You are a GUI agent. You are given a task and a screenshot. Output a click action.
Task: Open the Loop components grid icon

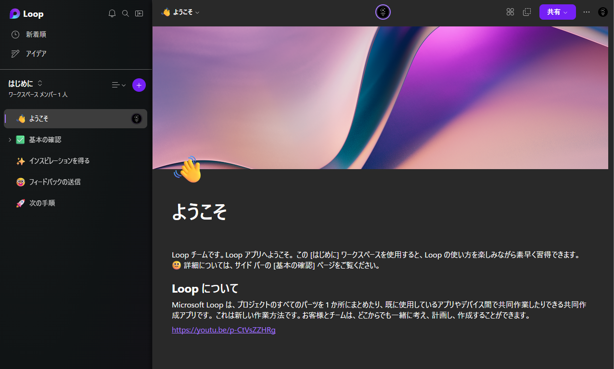[511, 12]
